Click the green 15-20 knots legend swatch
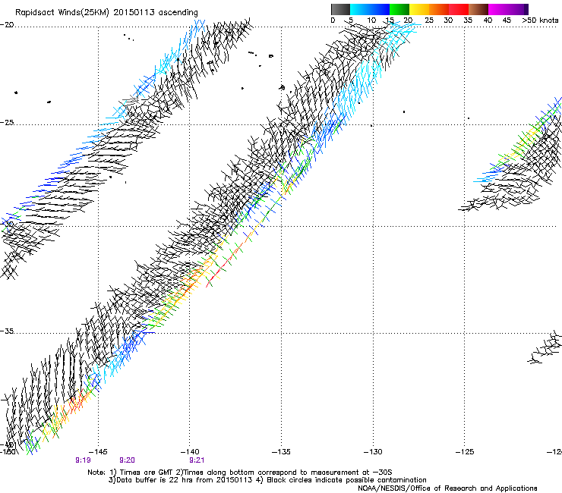This screenshot has height=493, width=562. [x=399, y=9]
